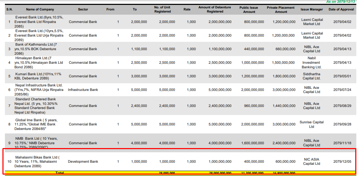Select the 'Sector' column header
The width and height of the screenshot is (357, 177).
[83, 9]
